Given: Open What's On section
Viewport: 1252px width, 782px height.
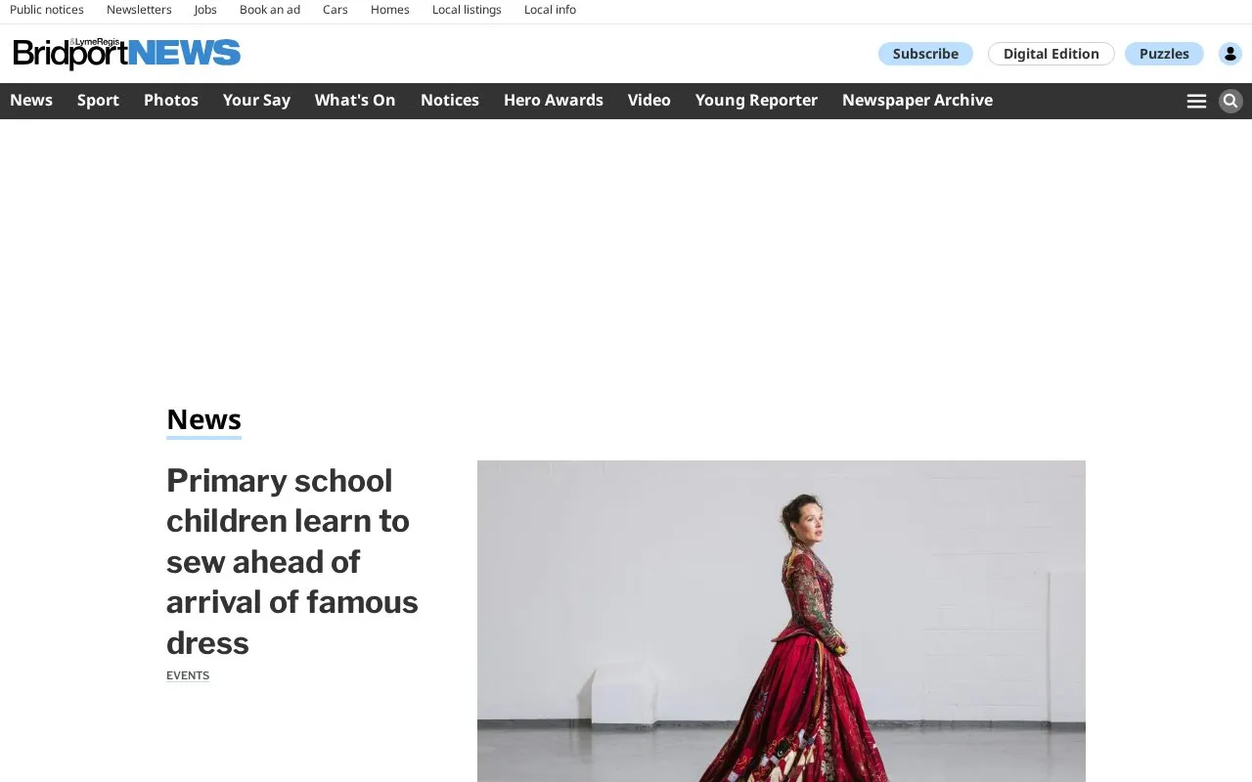Looking at the screenshot, I should (355, 100).
